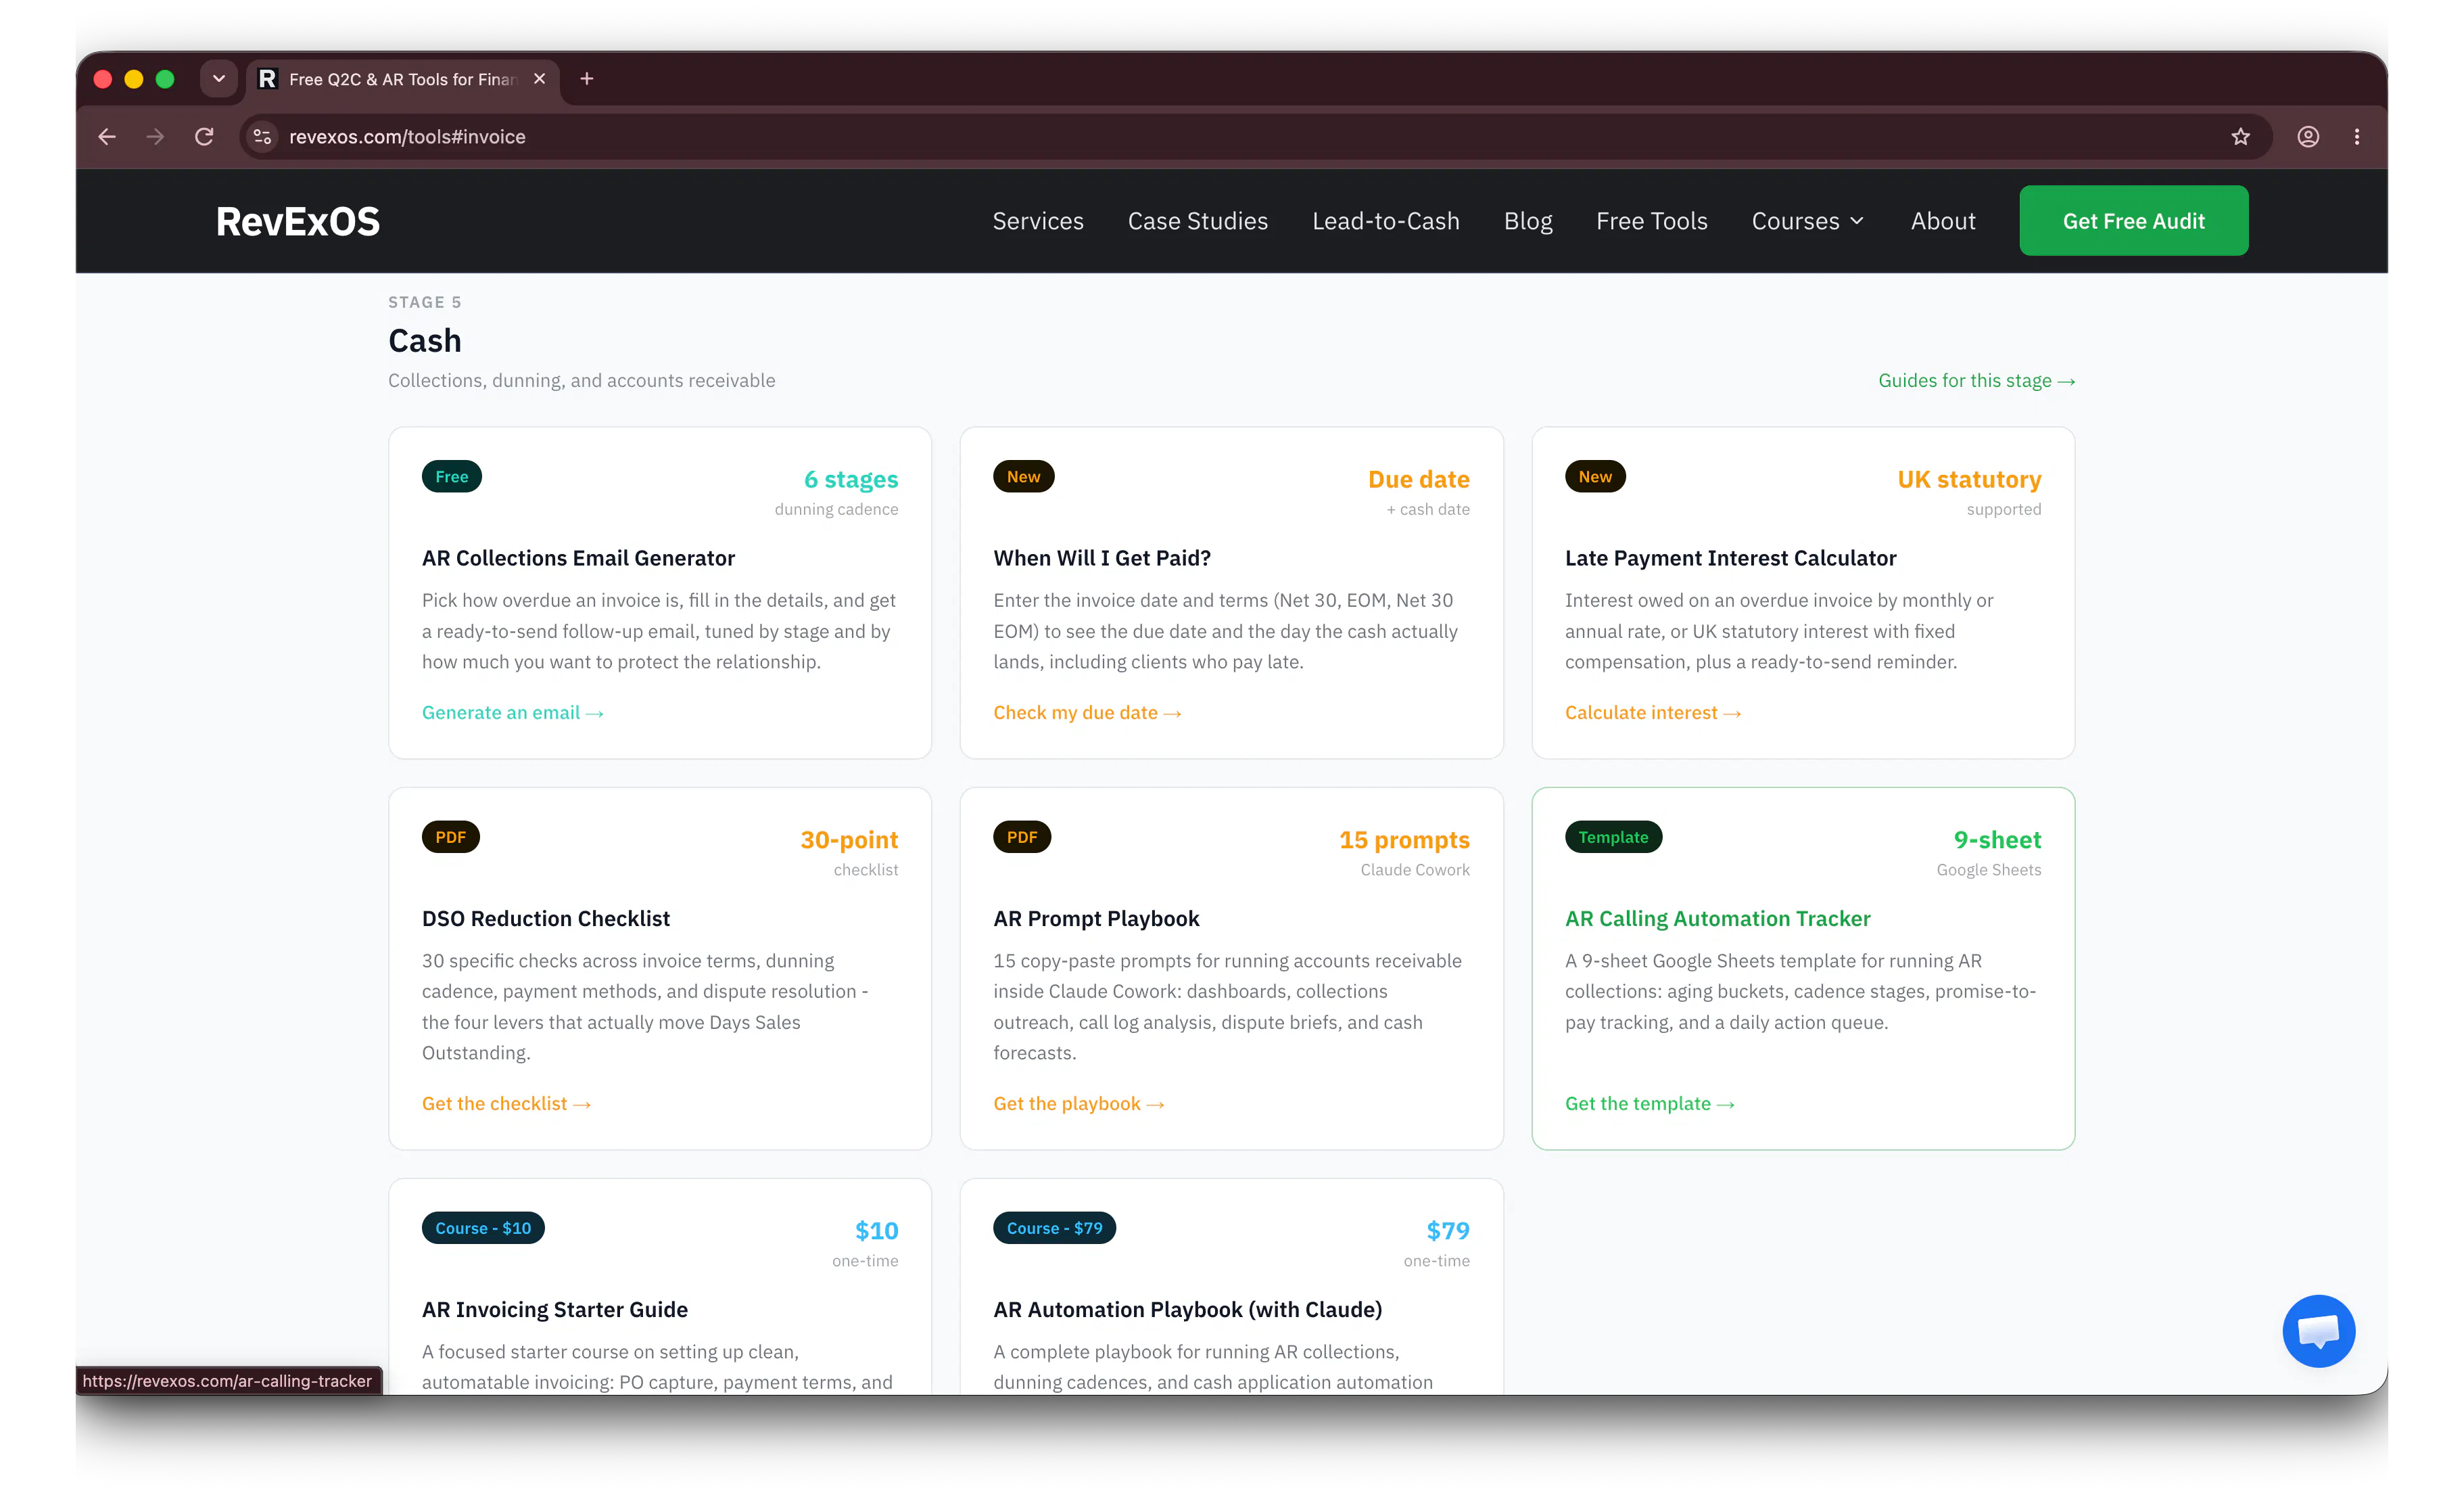Open DSO Reduction Checklist title
The height and width of the screenshot is (1495, 2464).
pos(546,919)
